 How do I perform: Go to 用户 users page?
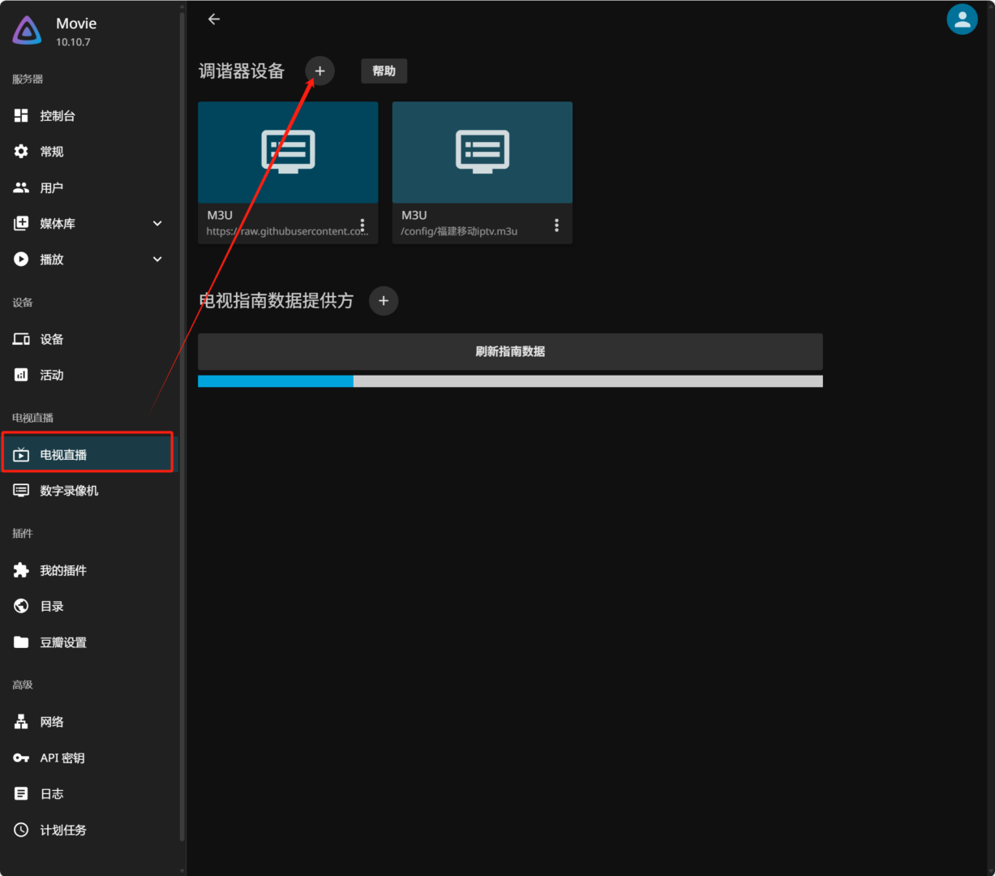(x=88, y=187)
